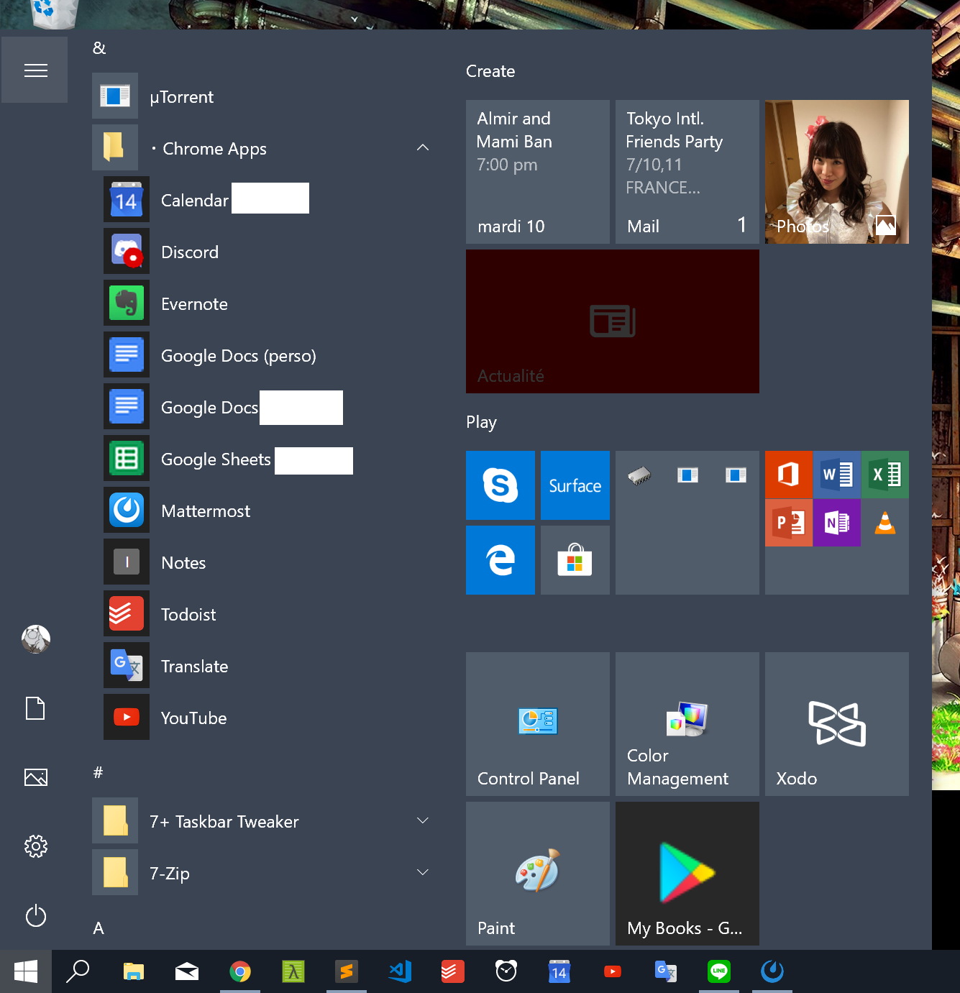Launch Microsoft Edge tile
This screenshot has height=993, width=960.
pos(500,560)
